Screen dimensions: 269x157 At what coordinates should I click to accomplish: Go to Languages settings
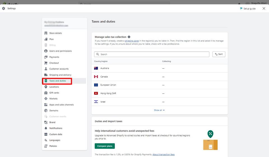55,140
